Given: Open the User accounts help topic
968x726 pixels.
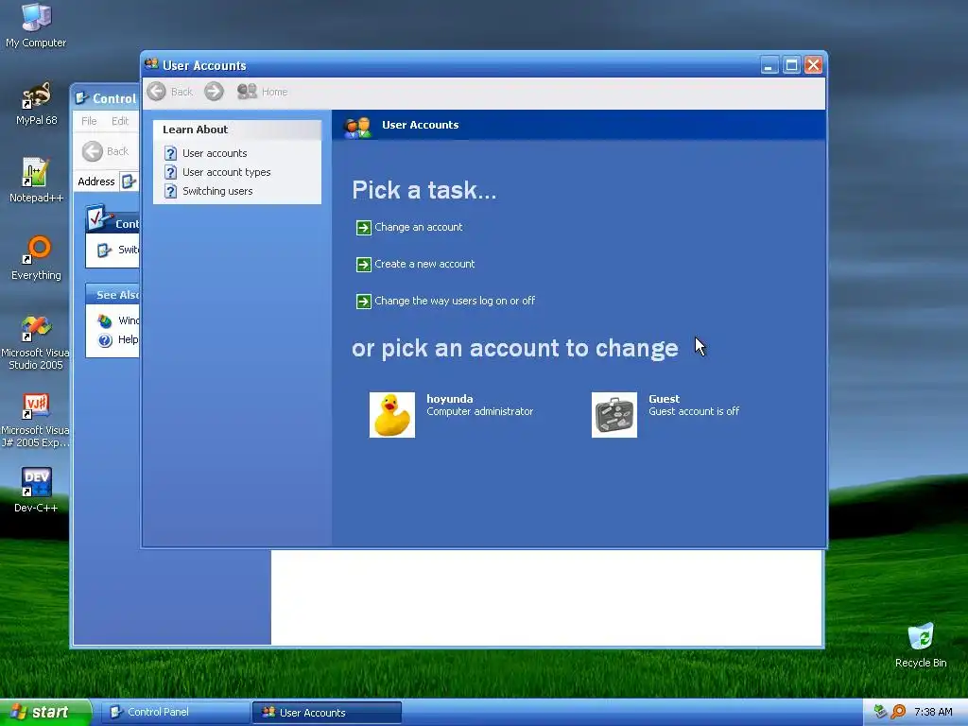Looking at the screenshot, I should coord(215,153).
